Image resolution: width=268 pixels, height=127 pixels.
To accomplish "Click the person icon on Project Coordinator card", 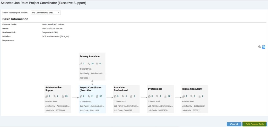I will 97,96.
